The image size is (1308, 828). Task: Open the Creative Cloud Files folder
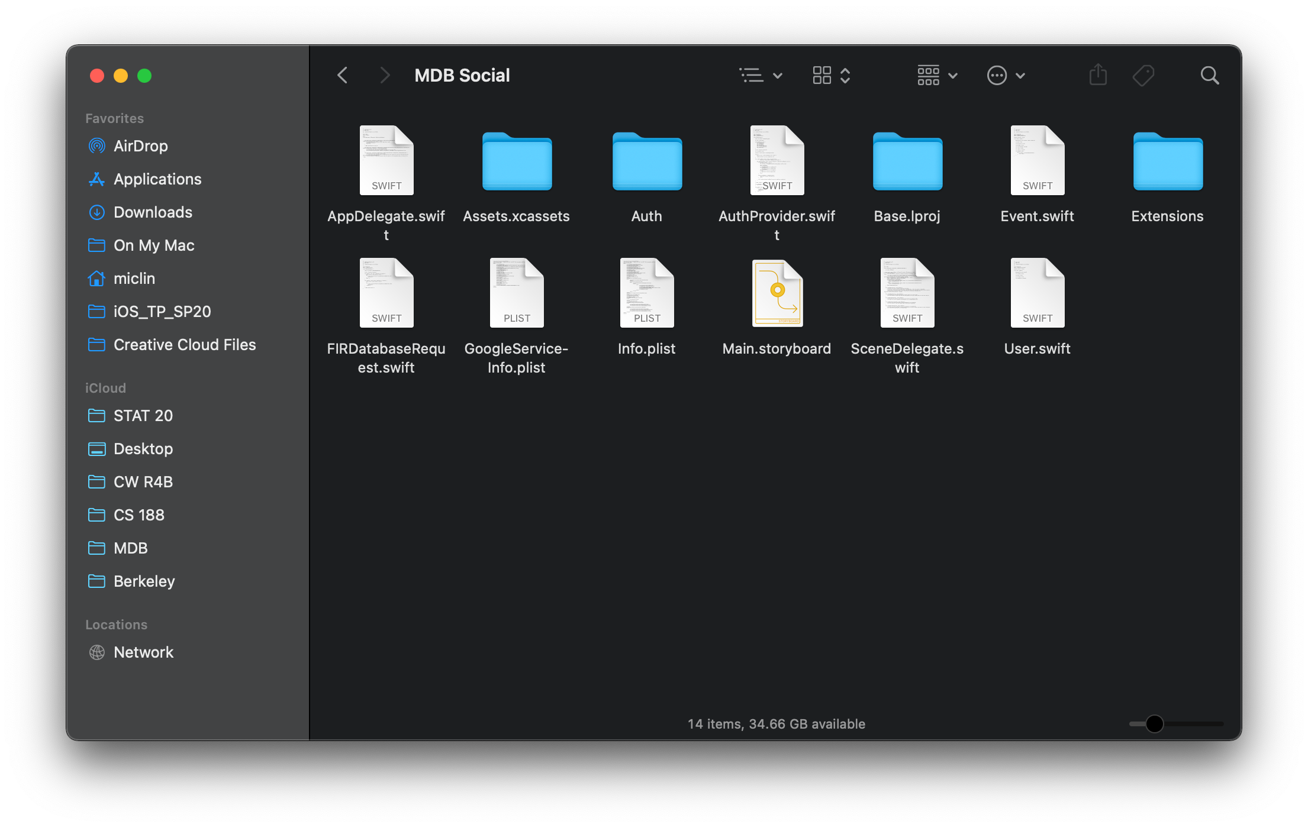(185, 344)
